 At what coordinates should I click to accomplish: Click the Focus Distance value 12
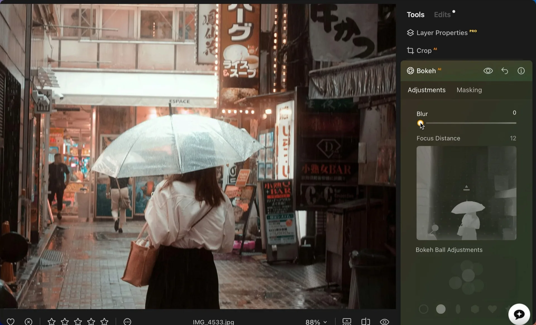pyautogui.click(x=513, y=138)
